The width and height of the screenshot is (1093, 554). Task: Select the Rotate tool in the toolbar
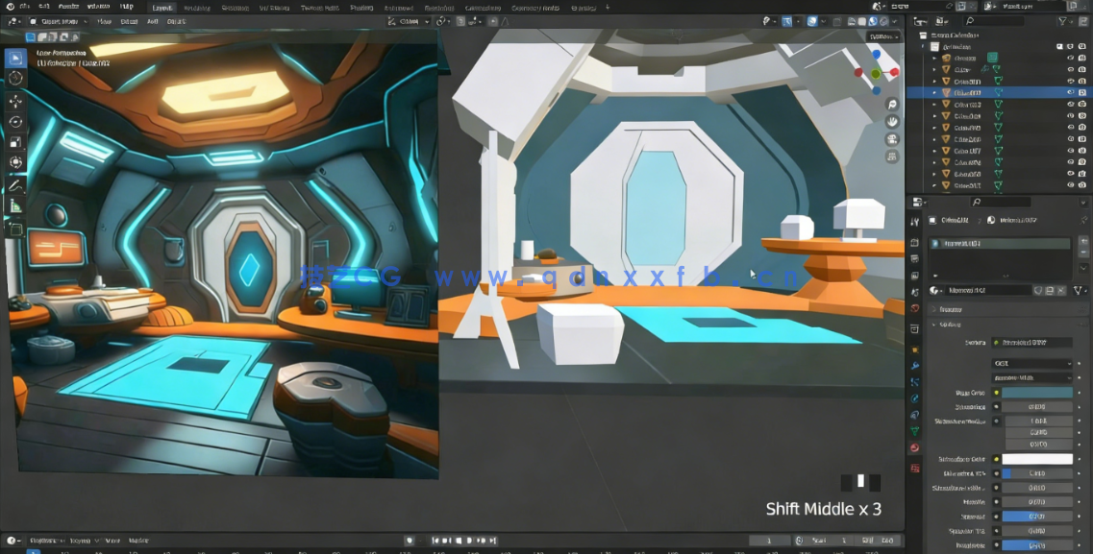coord(15,122)
